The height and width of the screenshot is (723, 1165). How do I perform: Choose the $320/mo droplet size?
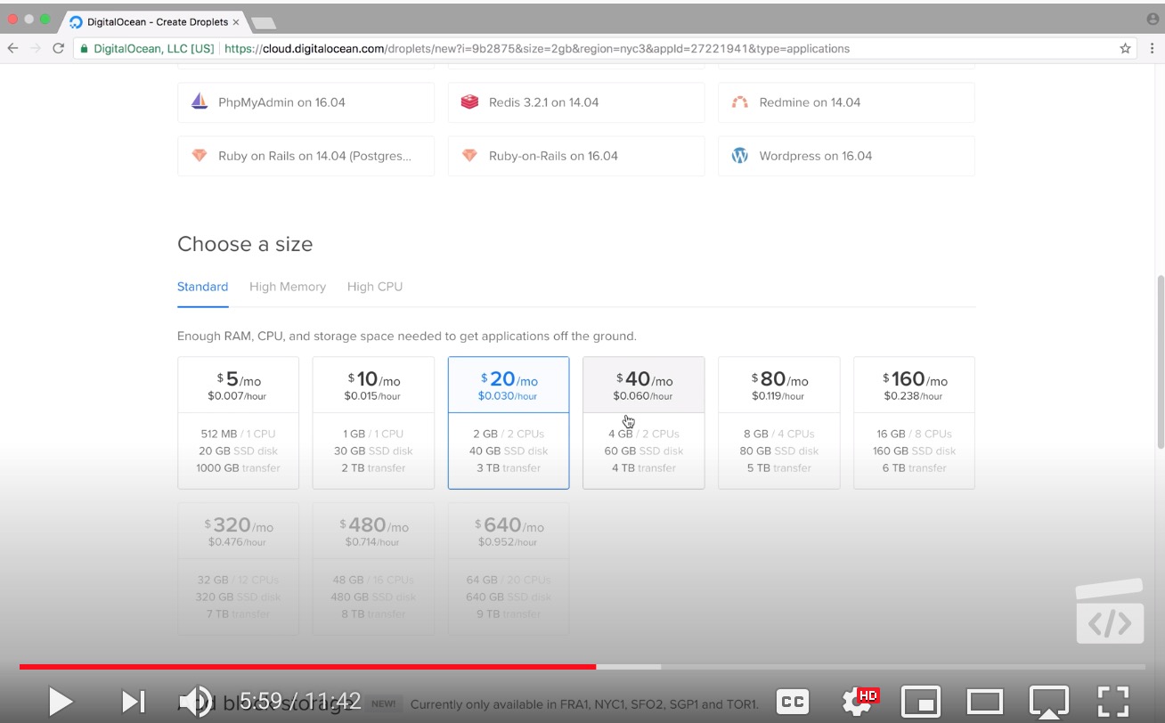point(238,569)
